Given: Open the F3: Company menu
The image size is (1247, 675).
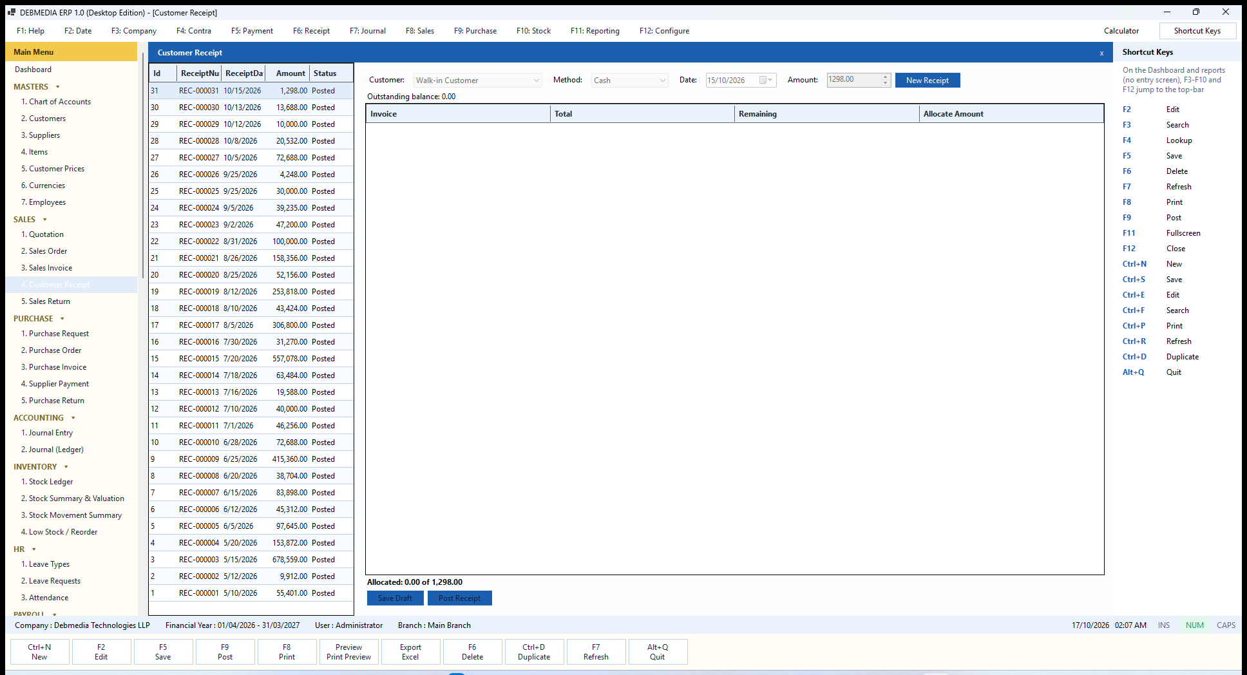Looking at the screenshot, I should (x=134, y=31).
